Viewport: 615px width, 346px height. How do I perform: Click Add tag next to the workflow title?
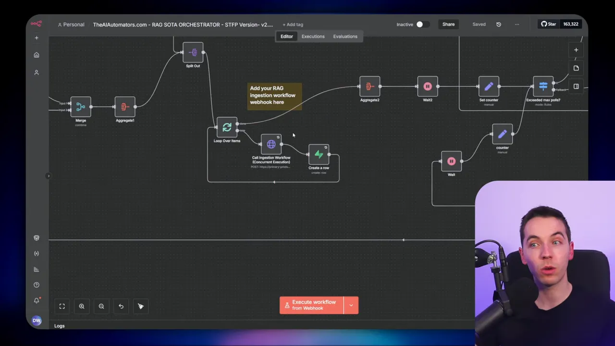point(293,24)
